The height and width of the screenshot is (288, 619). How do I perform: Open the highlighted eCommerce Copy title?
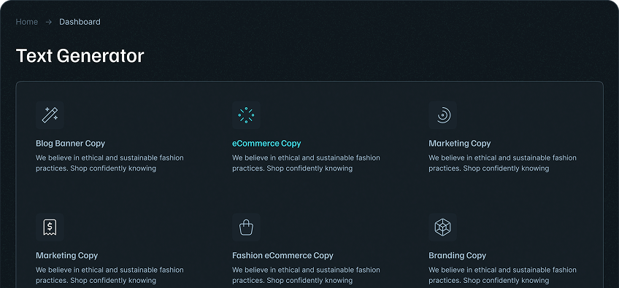pos(266,143)
